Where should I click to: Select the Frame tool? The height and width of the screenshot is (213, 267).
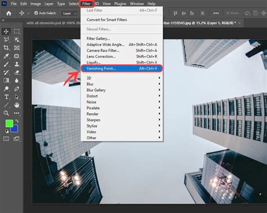pos(17,48)
